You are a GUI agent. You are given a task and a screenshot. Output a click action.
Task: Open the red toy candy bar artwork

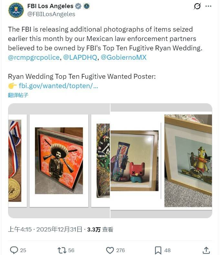(x=134, y=161)
